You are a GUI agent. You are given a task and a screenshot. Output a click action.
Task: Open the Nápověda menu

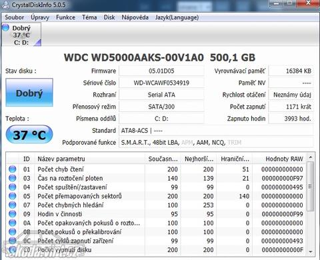click(x=135, y=17)
